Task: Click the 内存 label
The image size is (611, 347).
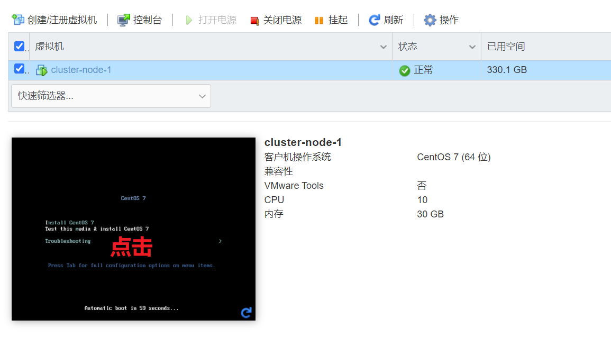Action: [273, 214]
